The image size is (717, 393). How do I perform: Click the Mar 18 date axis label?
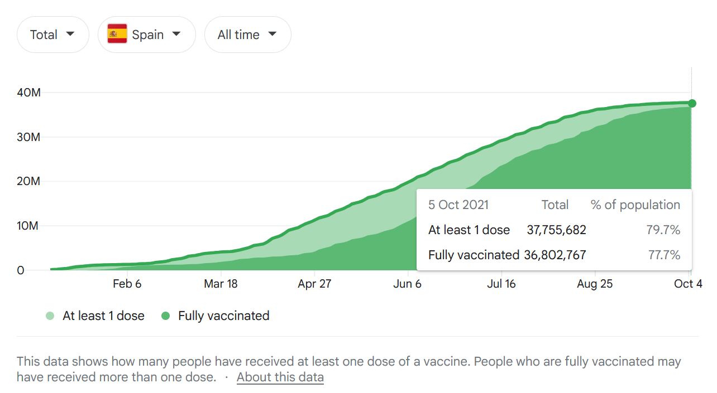pyautogui.click(x=221, y=284)
